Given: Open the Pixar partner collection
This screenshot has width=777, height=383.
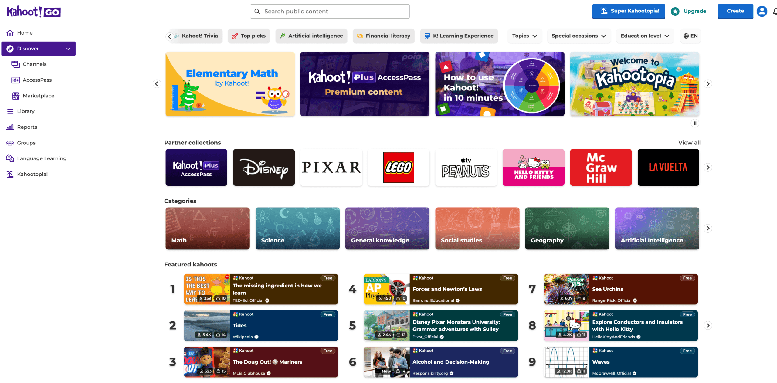Looking at the screenshot, I should coord(331,167).
